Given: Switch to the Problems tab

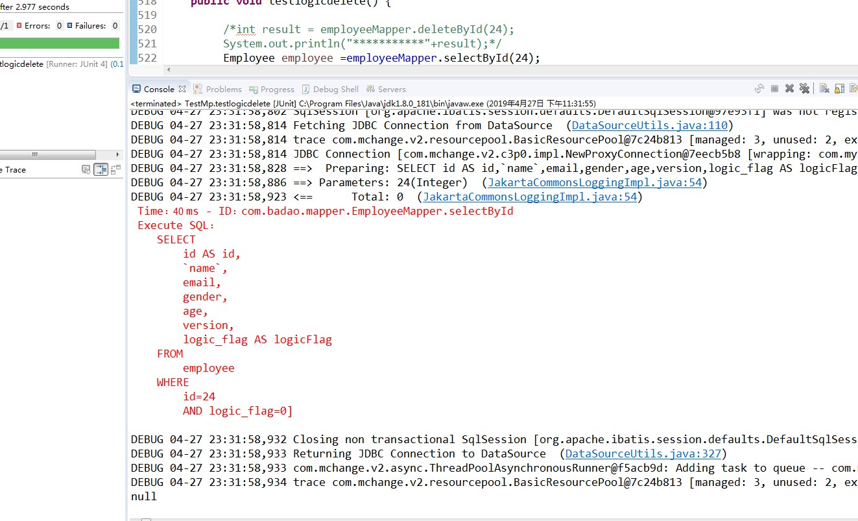Looking at the screenshot, I should pyautogui.click(x=222, y=89).
